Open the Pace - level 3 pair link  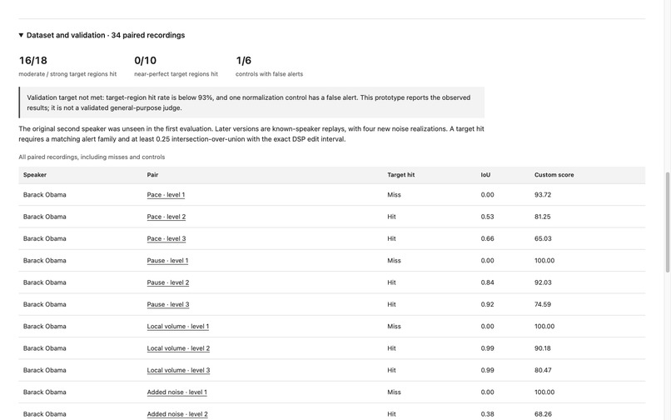(166, 238)
